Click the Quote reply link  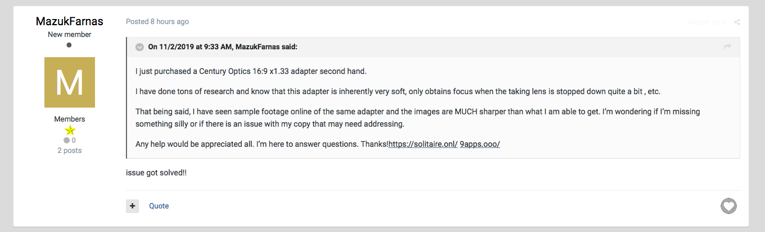[159, 206]
